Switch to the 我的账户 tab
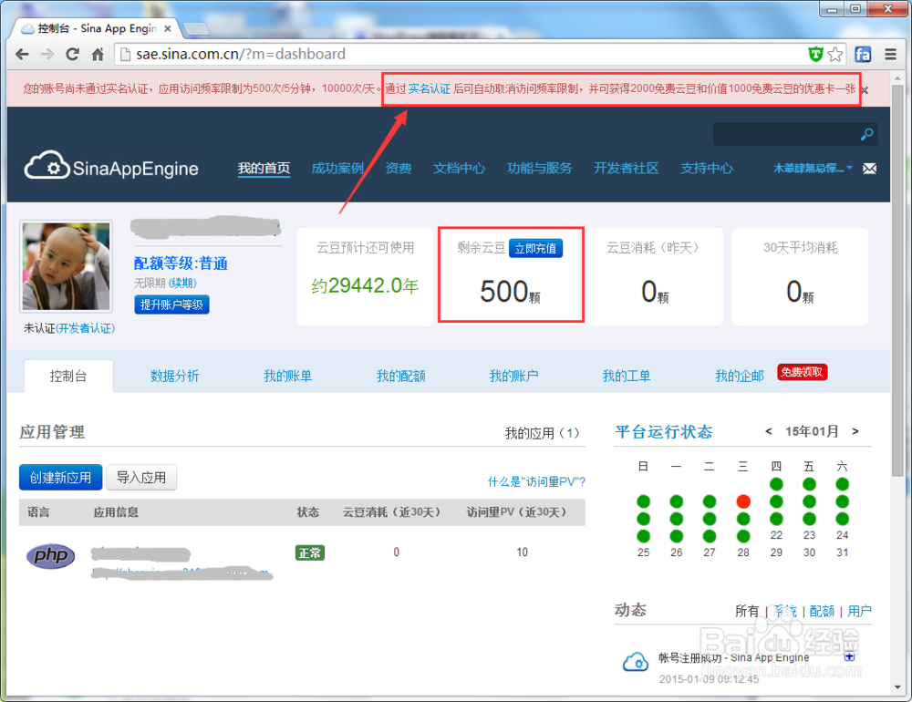912x702 pixels. point(513,376)
